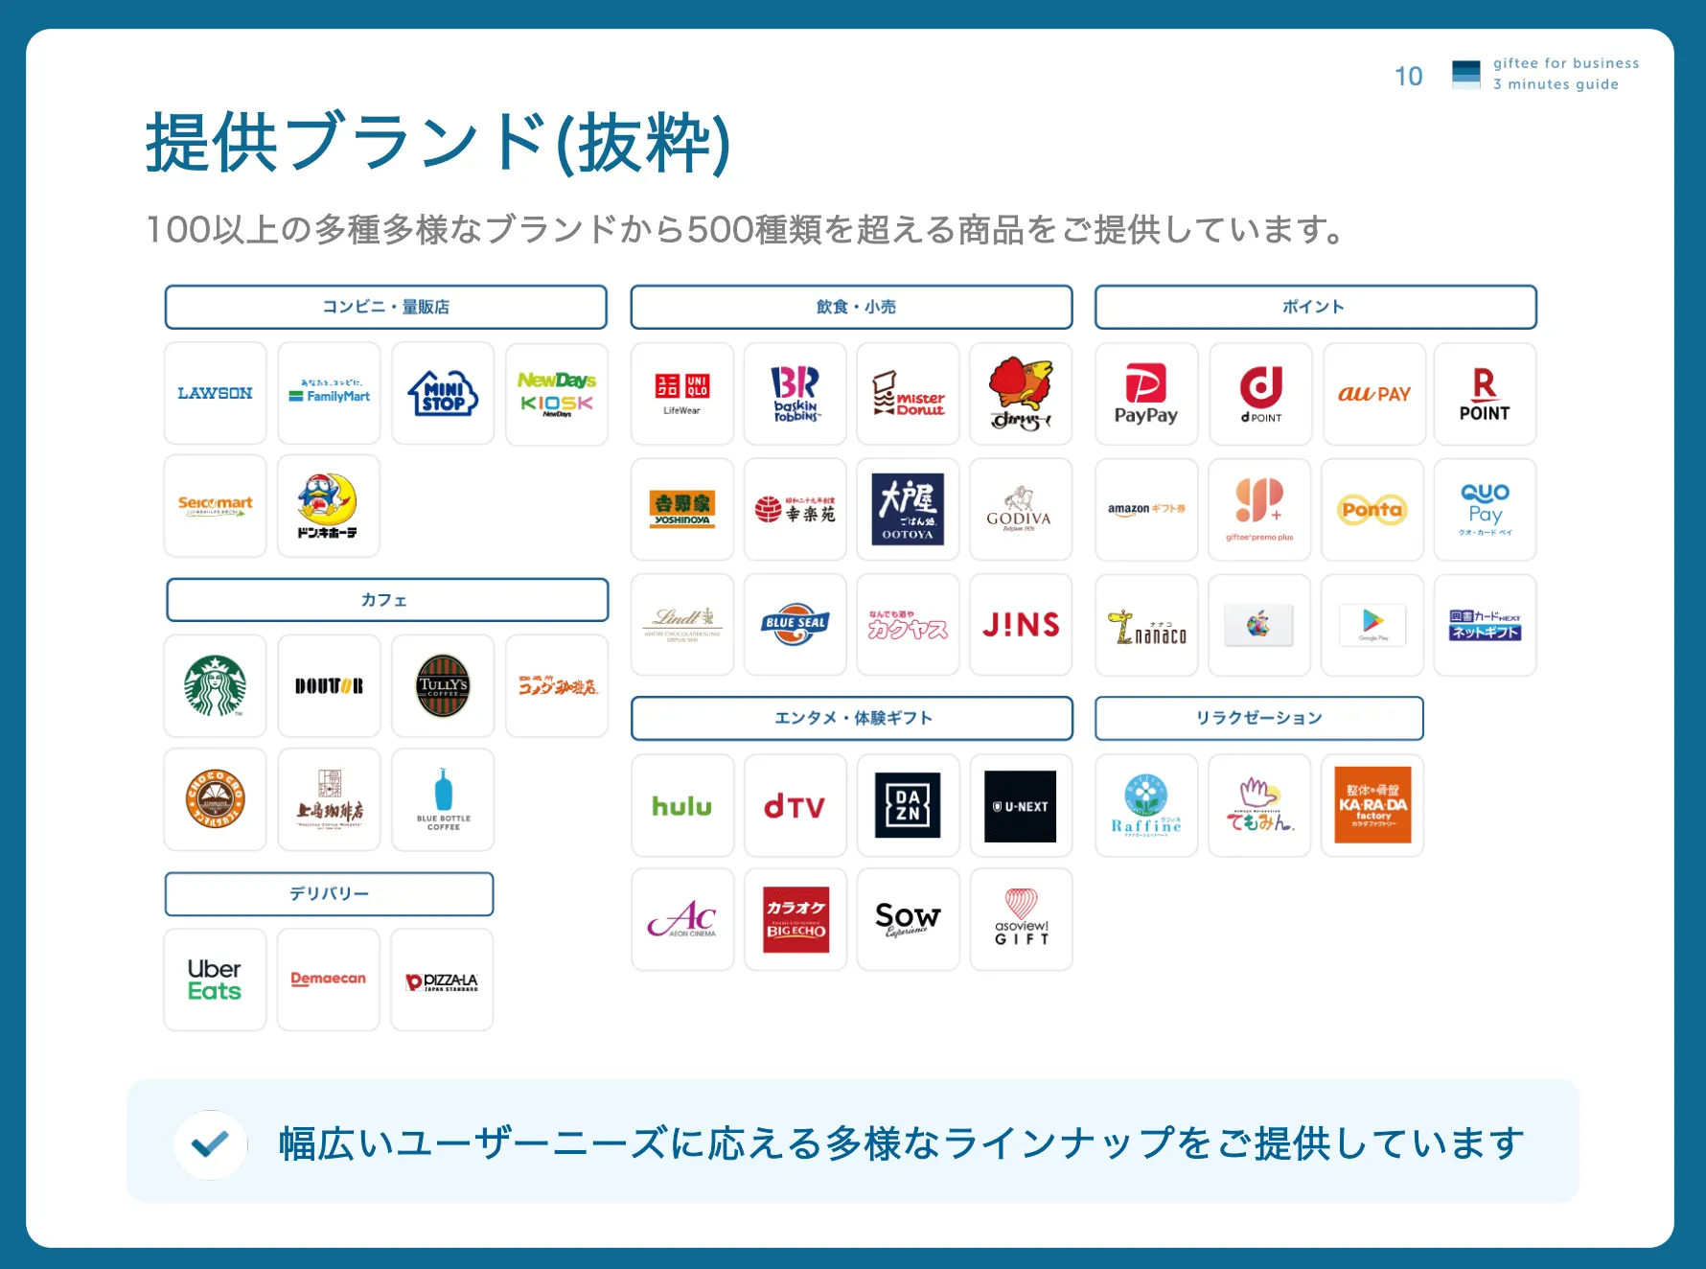Select the dTV logo tile
Viewport: 1706px width, 1269px height.
pyautogui.click(x=795, y=806)
